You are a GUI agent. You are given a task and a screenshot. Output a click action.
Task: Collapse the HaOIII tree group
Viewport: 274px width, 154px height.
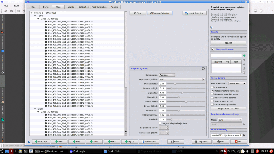click(x=35, y=16)
